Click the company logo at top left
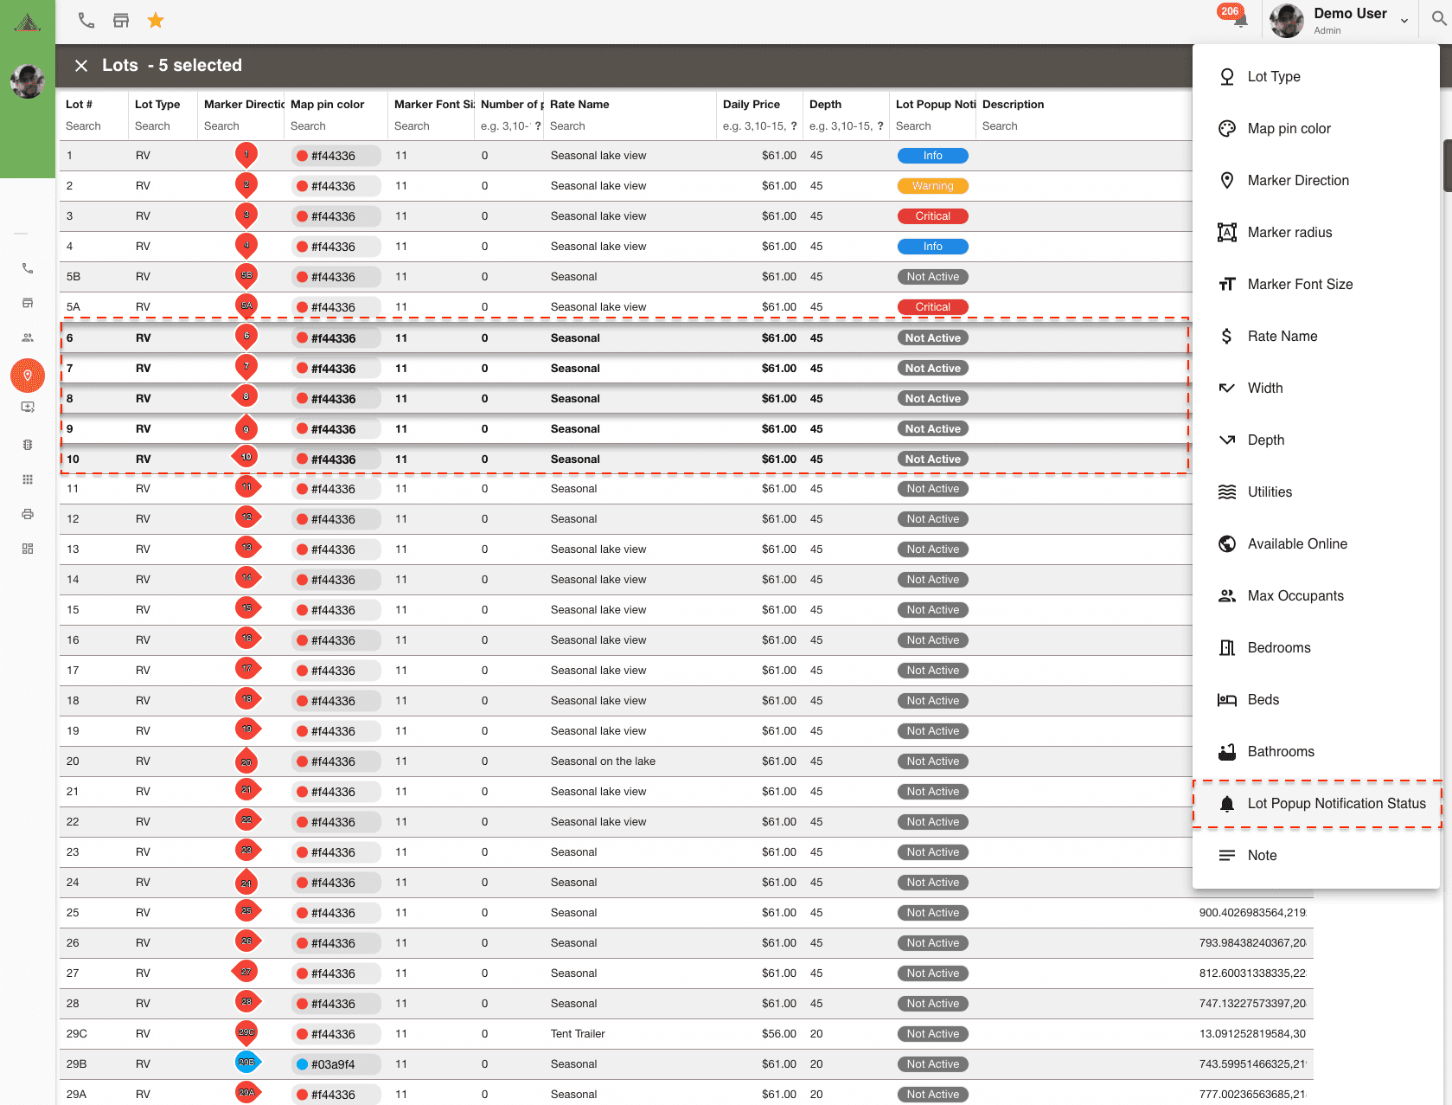 (28, 22)
